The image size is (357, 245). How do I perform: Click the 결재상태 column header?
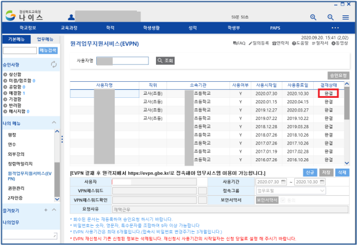coord(328,85)
